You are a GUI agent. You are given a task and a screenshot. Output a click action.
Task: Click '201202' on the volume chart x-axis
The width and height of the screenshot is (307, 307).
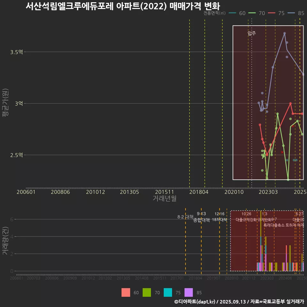(x=105, y=278)
